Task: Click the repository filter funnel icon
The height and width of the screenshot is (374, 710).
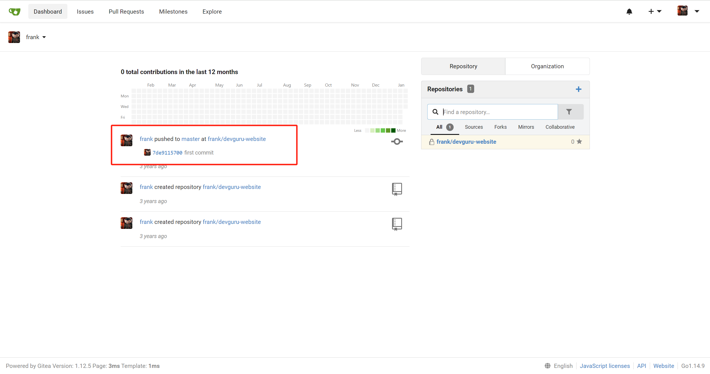Action: 569,112
